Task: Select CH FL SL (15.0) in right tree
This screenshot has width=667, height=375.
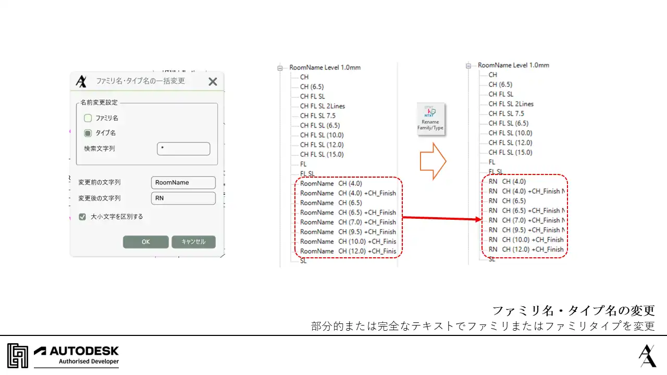Action: (x=511, y=153)
